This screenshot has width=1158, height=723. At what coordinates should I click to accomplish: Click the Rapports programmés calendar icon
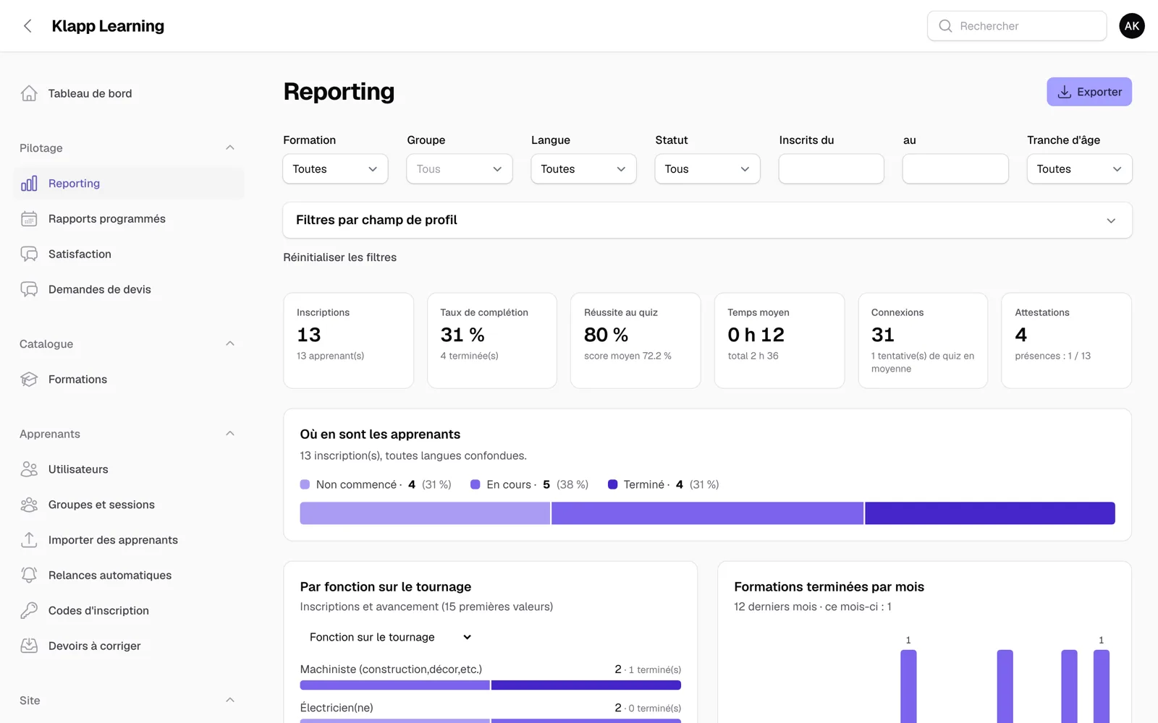point(29,219)
